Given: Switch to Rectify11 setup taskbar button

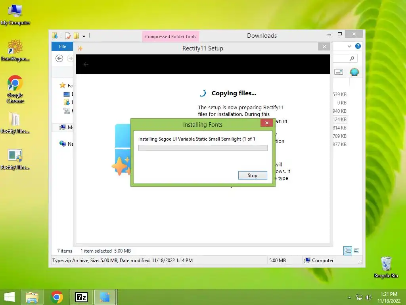Looking at the screenshot, I should pos(105,297).
